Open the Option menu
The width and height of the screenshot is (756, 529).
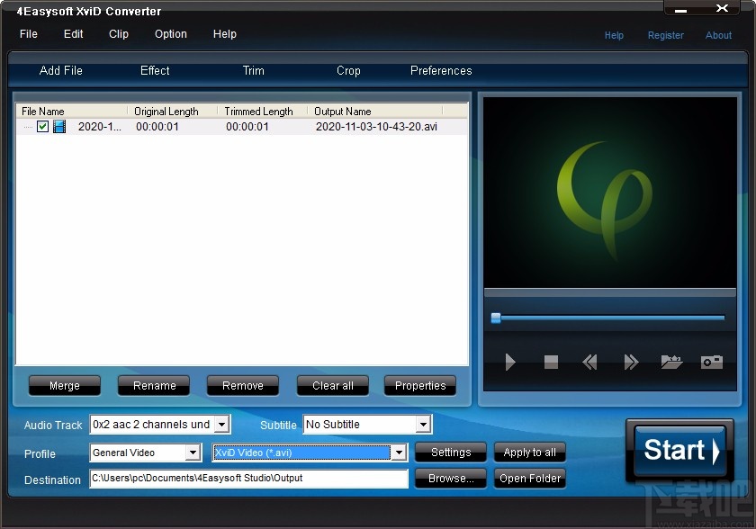pyautogui.click(x=170, y=34)
